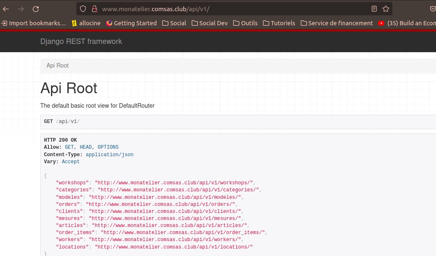Open the categories endpoint URL
Image resolution: width=436 pixels, height=256 pixels.
tap(178, 190)
